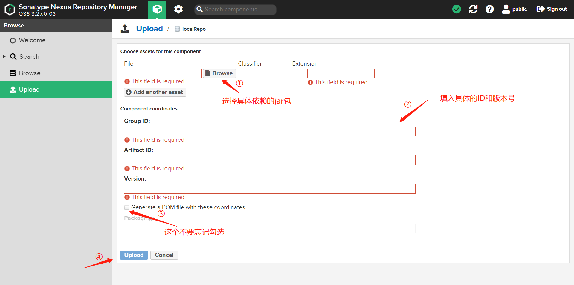Click the Browse panel header in sidebar
This screenshot has height=285, width=574.
[56, 26]
